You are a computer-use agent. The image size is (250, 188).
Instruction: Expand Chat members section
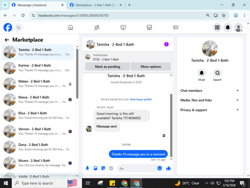point(209,91)
